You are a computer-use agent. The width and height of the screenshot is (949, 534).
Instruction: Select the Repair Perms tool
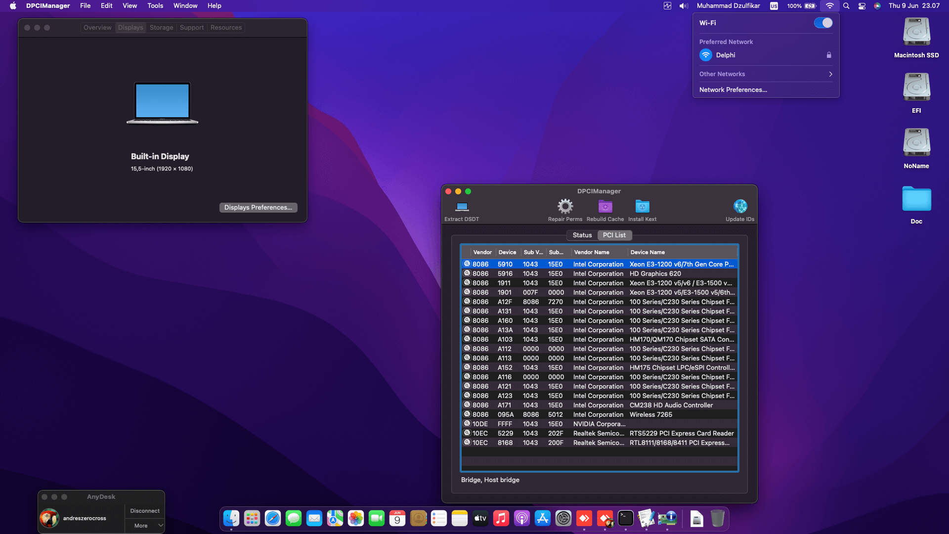[565, 208]
